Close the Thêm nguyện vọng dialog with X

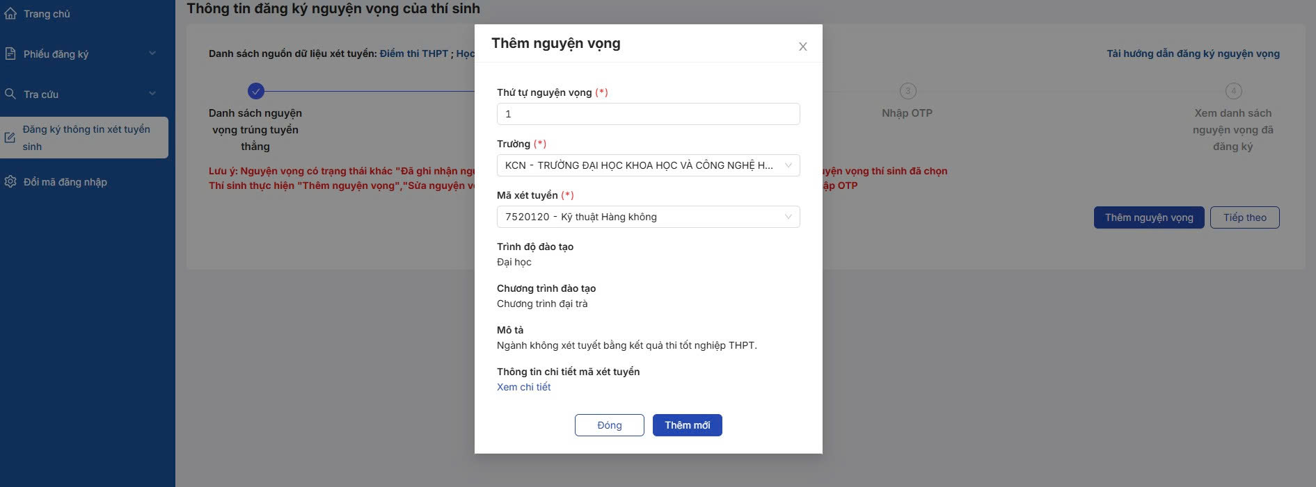[x=802, y=47]
